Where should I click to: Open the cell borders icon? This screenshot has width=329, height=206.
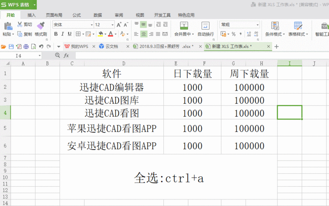pyautogui.click(x=78, y=34)
